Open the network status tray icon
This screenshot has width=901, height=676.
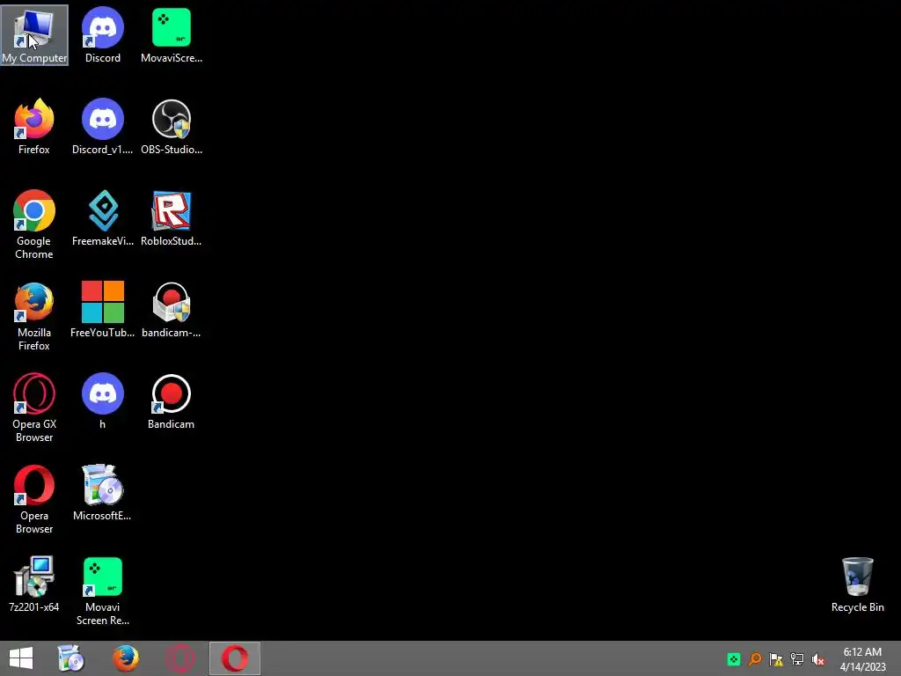797,659
